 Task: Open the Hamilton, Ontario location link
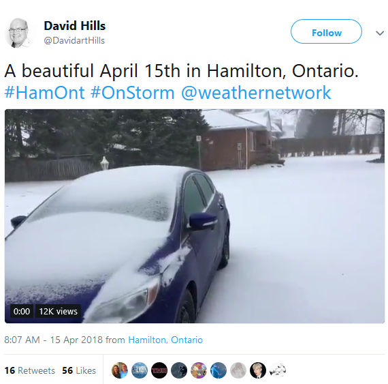[165, 340]
